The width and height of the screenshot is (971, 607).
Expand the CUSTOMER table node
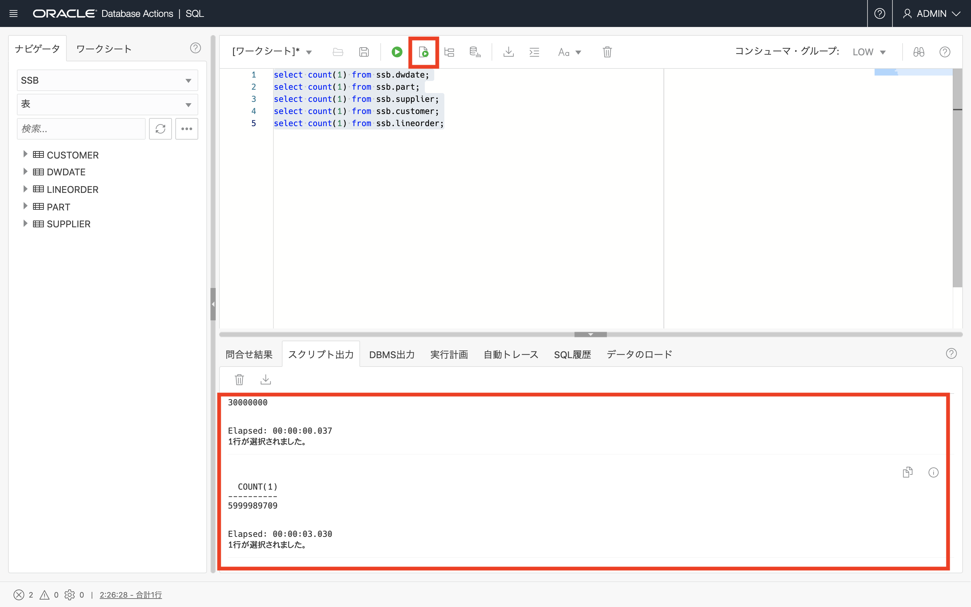click(x=25, y=154)
